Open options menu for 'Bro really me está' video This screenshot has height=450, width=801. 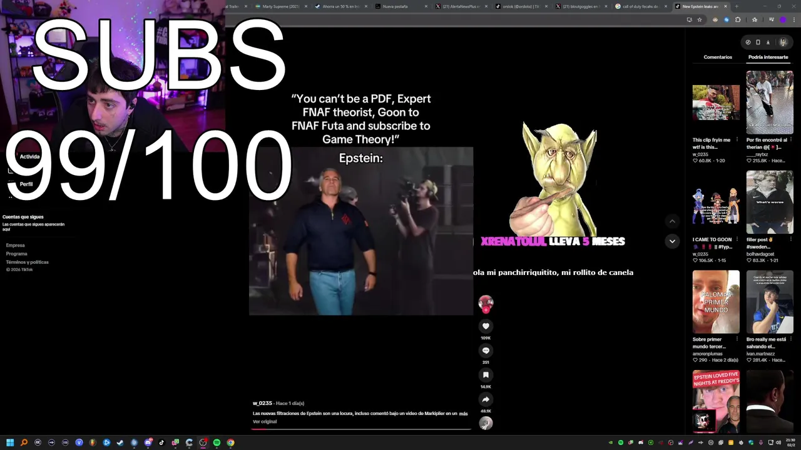790,339
